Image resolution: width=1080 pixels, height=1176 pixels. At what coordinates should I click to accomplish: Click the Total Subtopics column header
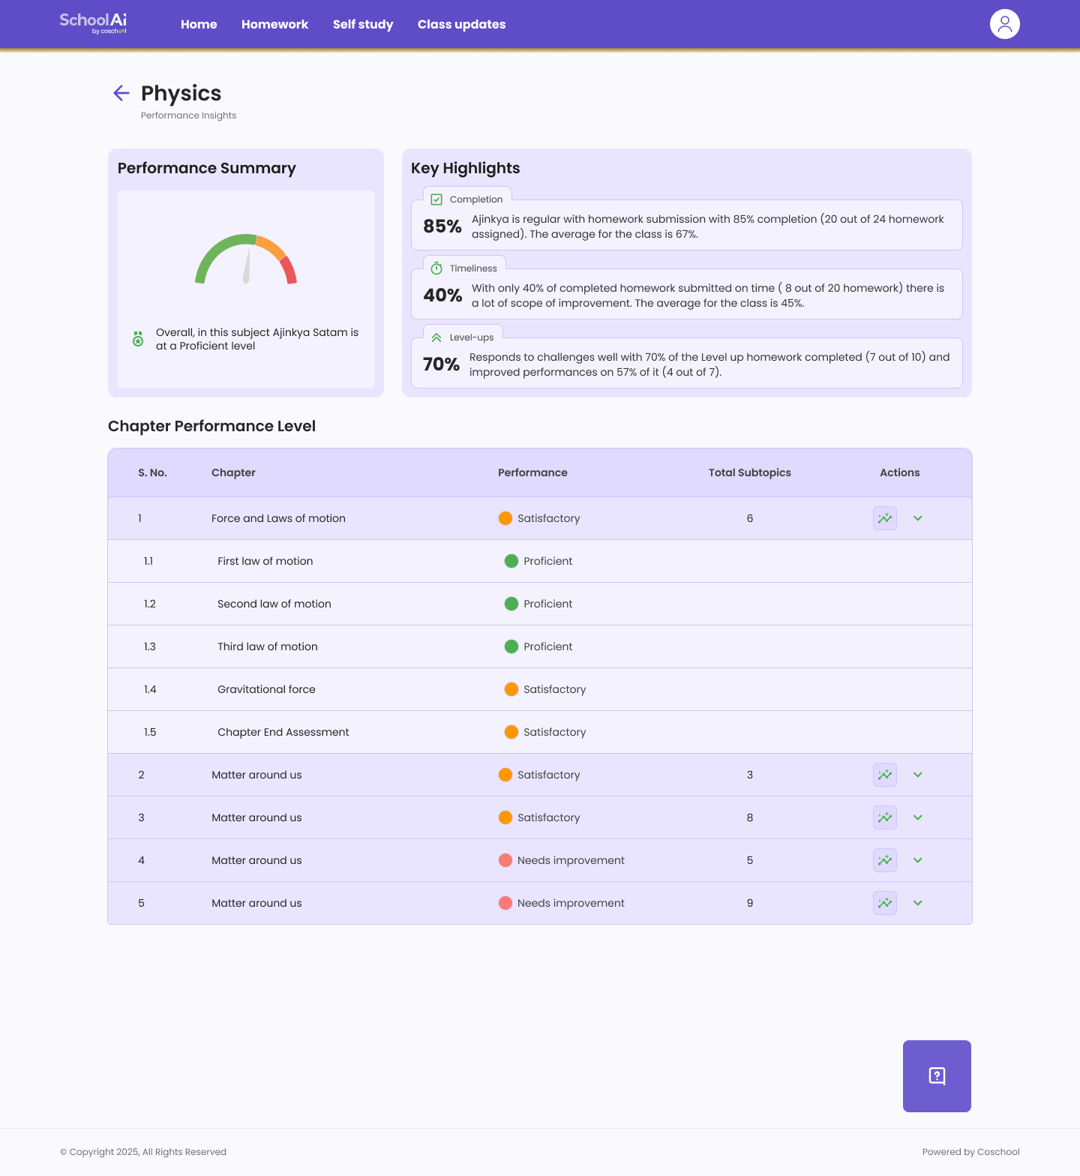click(x=750, y=472)
